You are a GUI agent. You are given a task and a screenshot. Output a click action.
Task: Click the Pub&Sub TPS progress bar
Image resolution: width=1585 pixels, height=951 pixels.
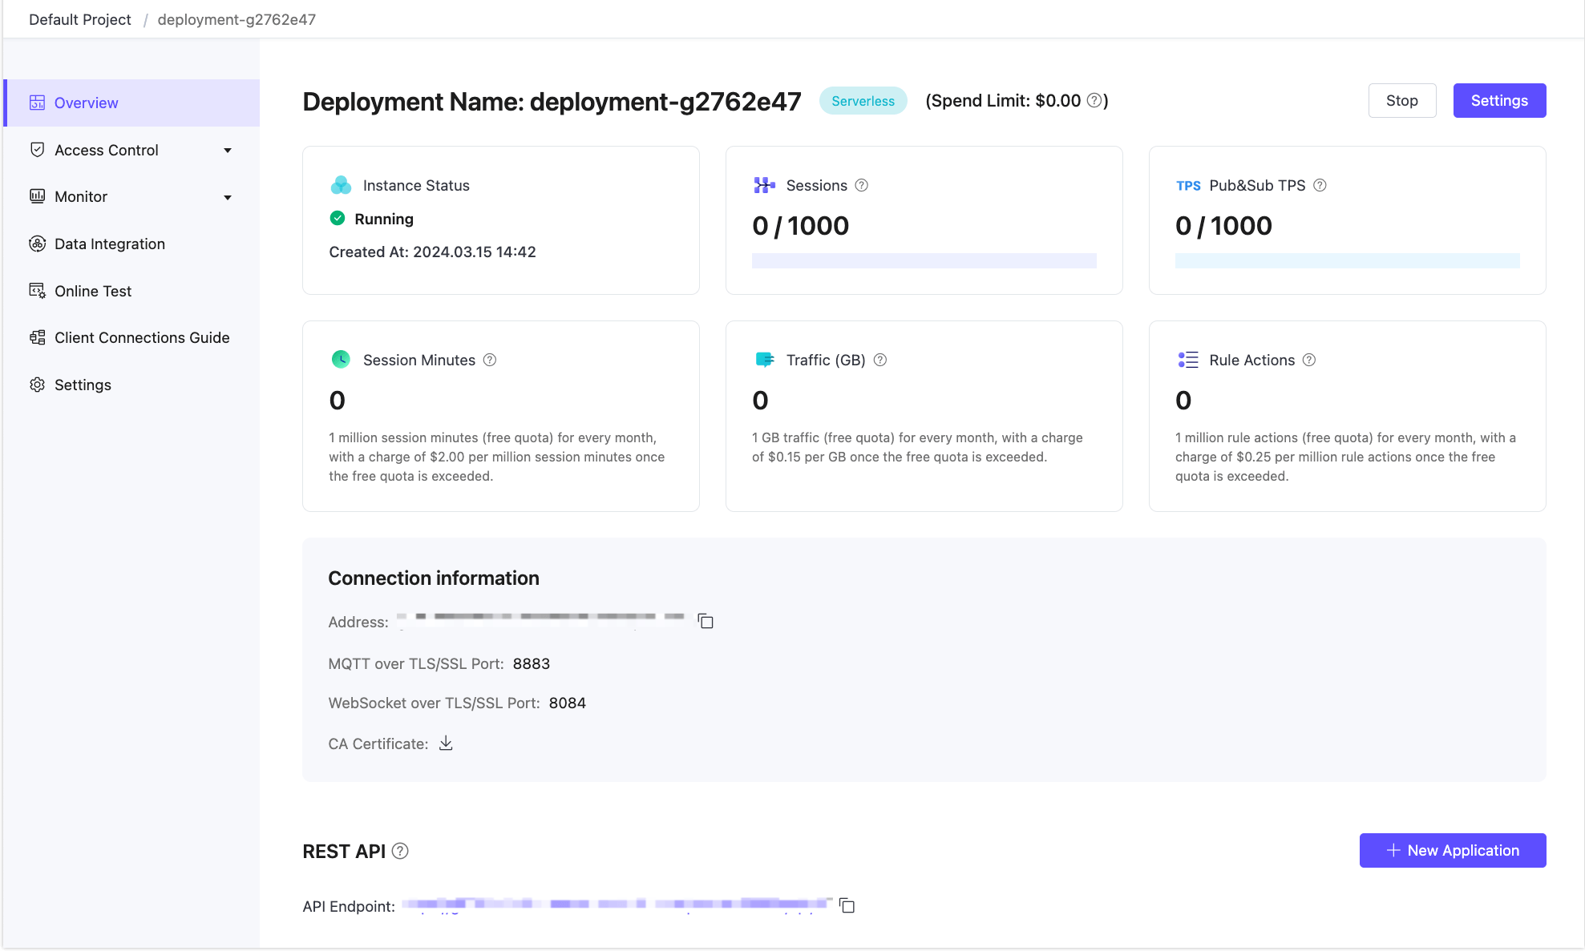[x=1347, y=260]
